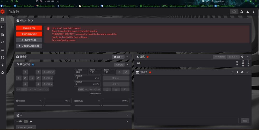Click the Fluidd logo
Viewport: 259px width, 130px height.
point(3,12)
